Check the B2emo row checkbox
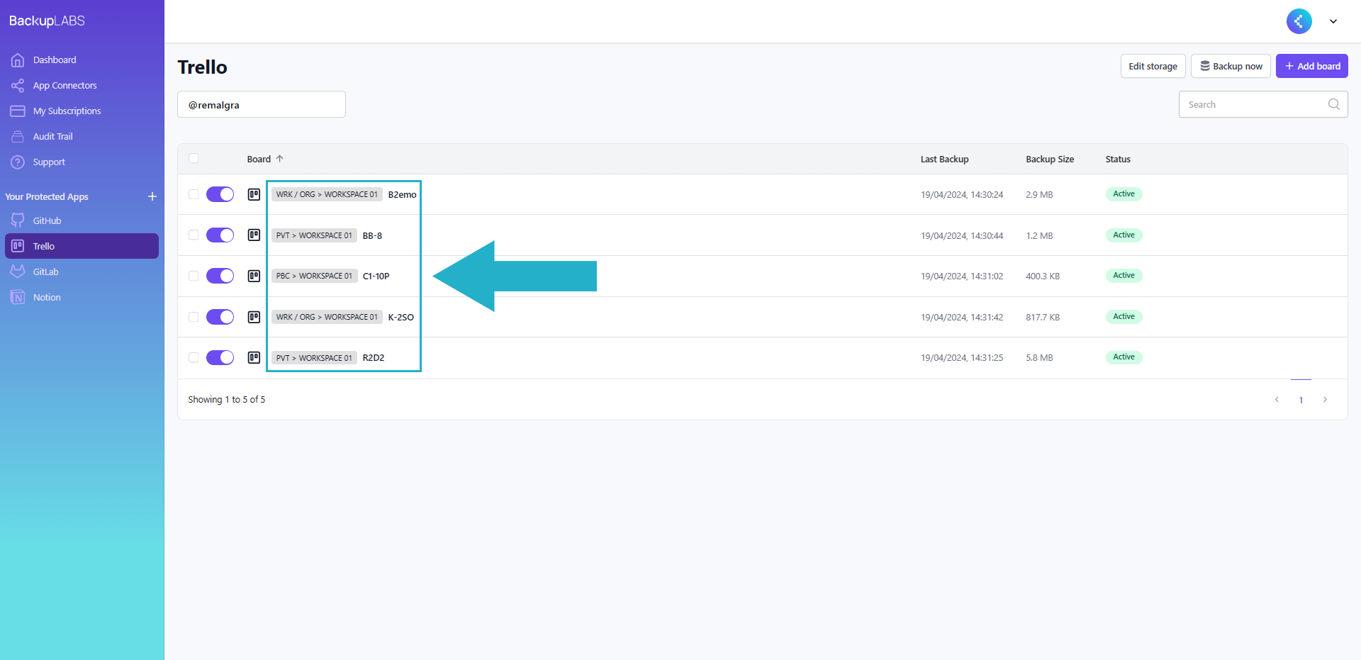This screenshot has height=660, width=1361. (x=194, y=194)
